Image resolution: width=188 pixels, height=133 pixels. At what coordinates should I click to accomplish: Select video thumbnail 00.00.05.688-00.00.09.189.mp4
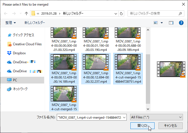pos(128,33)
